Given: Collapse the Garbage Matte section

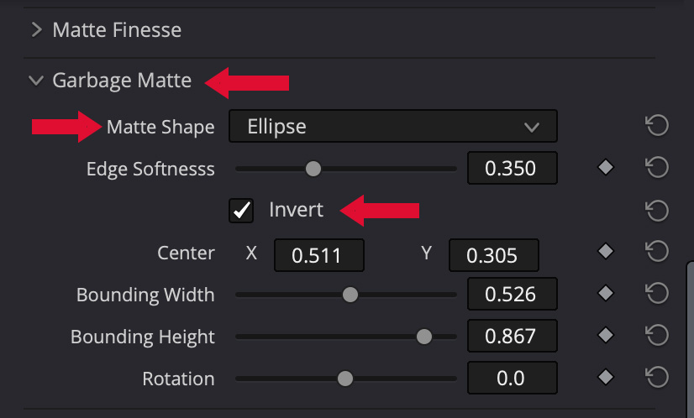Looking at the screenshot, I should point(35,81).
